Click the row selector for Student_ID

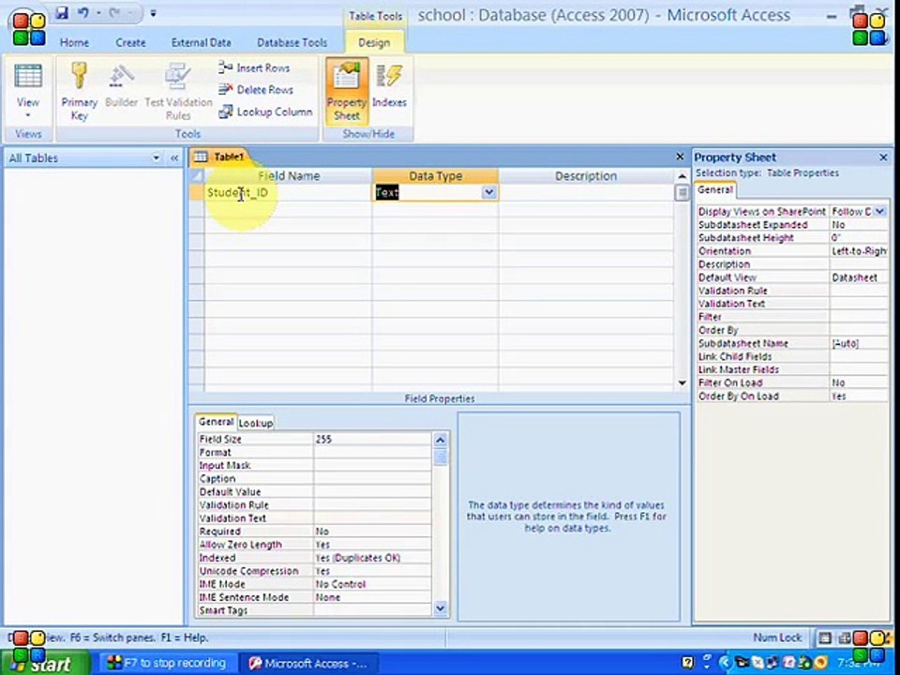click(196, 193)
